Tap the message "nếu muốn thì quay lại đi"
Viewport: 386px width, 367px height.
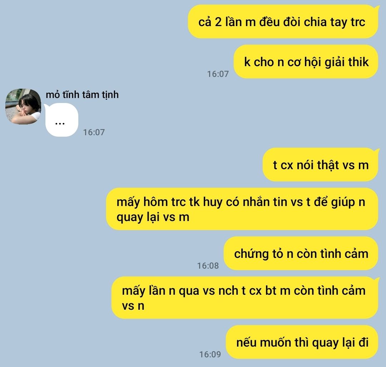coord(302,342)
